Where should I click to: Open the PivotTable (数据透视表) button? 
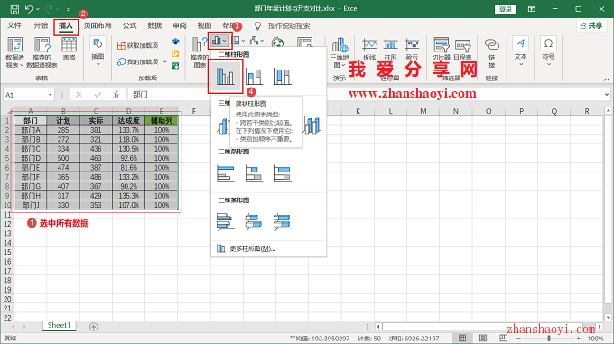pos(14,53)
